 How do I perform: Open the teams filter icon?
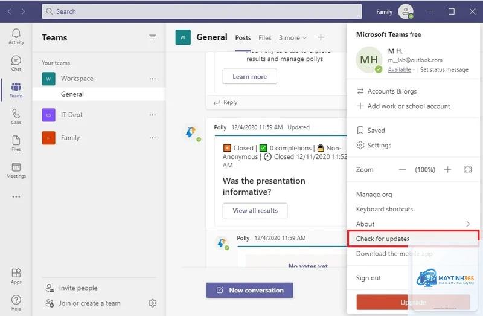click(x=152, y=37)
